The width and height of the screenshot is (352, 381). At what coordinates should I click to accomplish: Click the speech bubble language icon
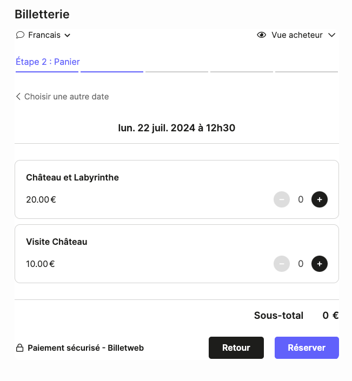pyautogui.click(x=20, y=35)
